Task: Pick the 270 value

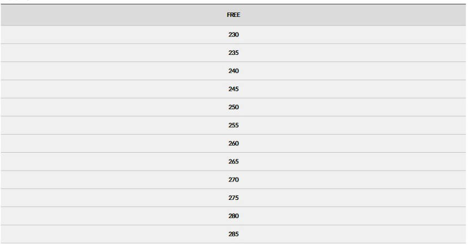Action: (233, 180)
